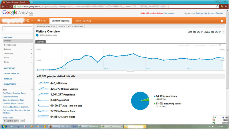Switch to first Visitors Overview taskbar item
Viewport: 229px width, 129px height.
click(x=89, y=126)
